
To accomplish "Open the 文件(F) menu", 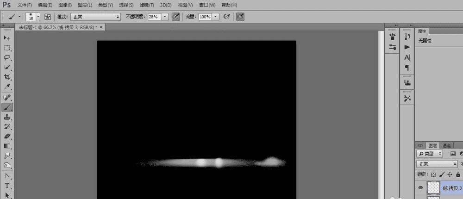I will [x=25, y=5].
